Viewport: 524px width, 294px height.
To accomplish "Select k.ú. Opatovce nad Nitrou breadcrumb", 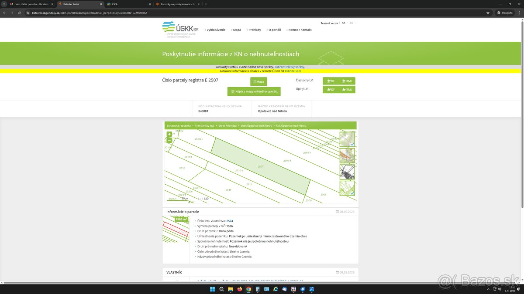I will pos(291,125).
